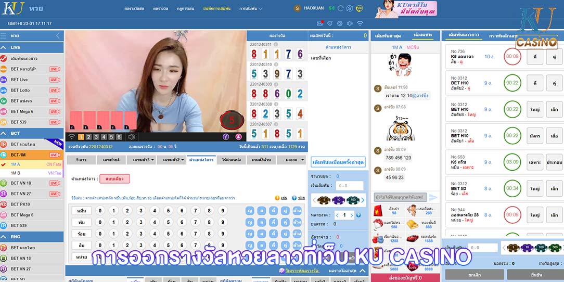This screenshot has width=564, height=282.
Task: Select video channel 1
Action: 81,137
